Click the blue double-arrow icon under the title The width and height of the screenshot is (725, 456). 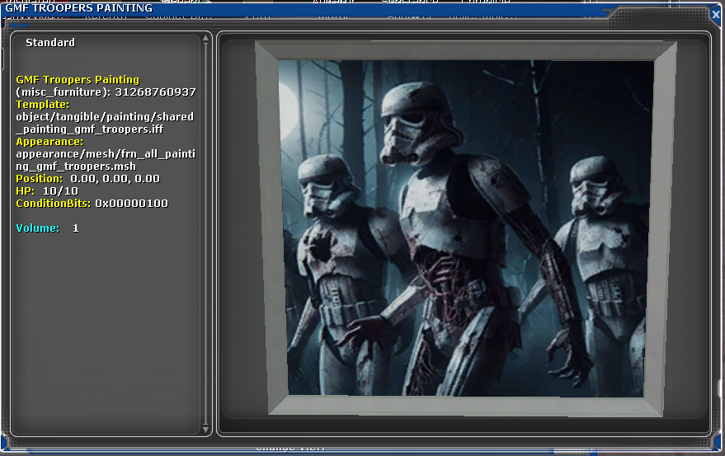pos(20,26)
